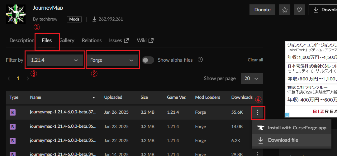The width and height of the screenshot is (337, 157).
Task: Open the three-dot menu for beta.37 file
Action: point(258,113)
